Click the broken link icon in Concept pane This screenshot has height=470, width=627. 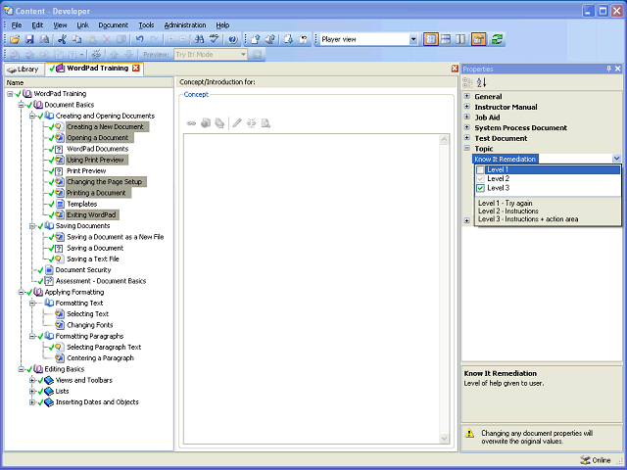(x=252, y=123)
